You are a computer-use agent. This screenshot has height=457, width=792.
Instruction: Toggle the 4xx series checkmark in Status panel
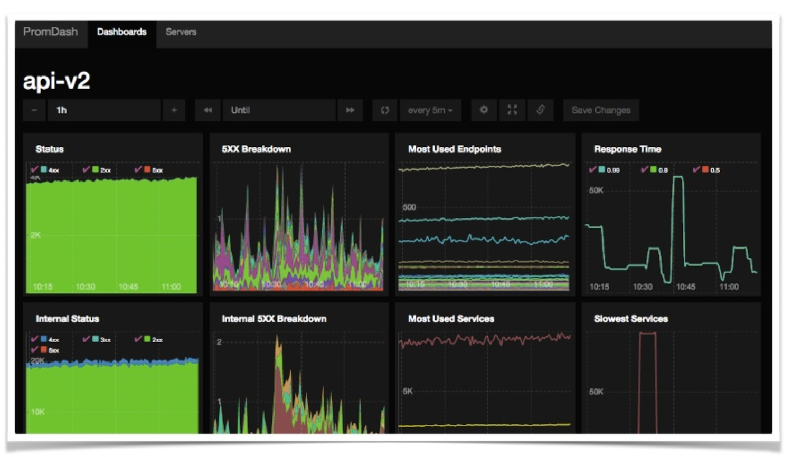click(34, 169)
